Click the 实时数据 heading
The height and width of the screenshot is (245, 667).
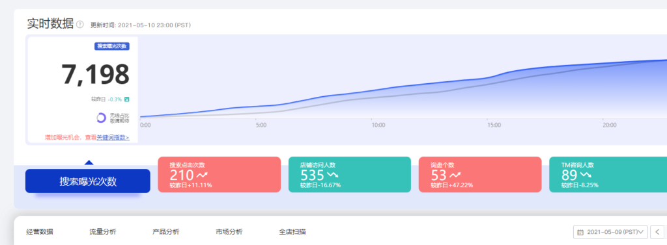50,24
